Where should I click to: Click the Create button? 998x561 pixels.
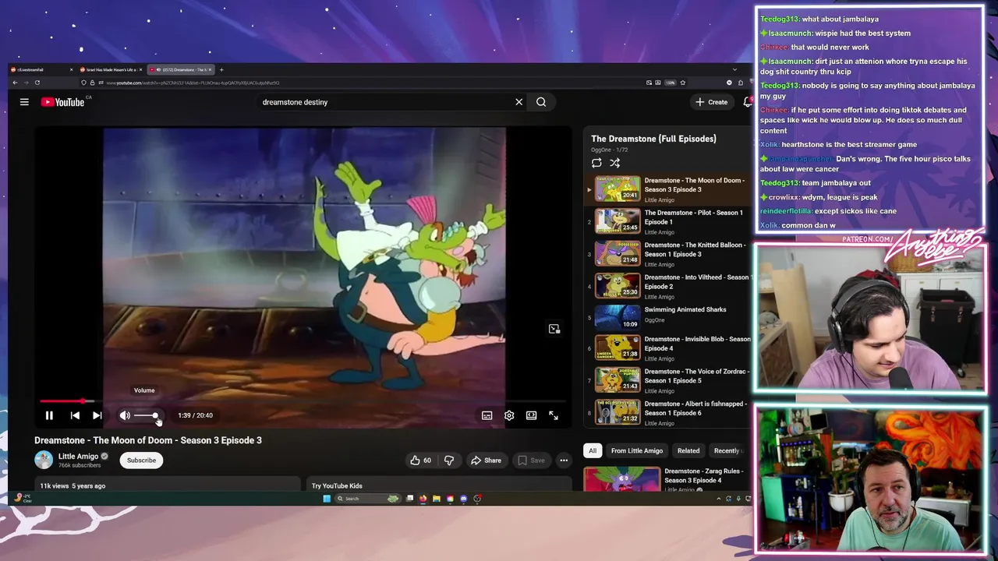click(712, 102)
